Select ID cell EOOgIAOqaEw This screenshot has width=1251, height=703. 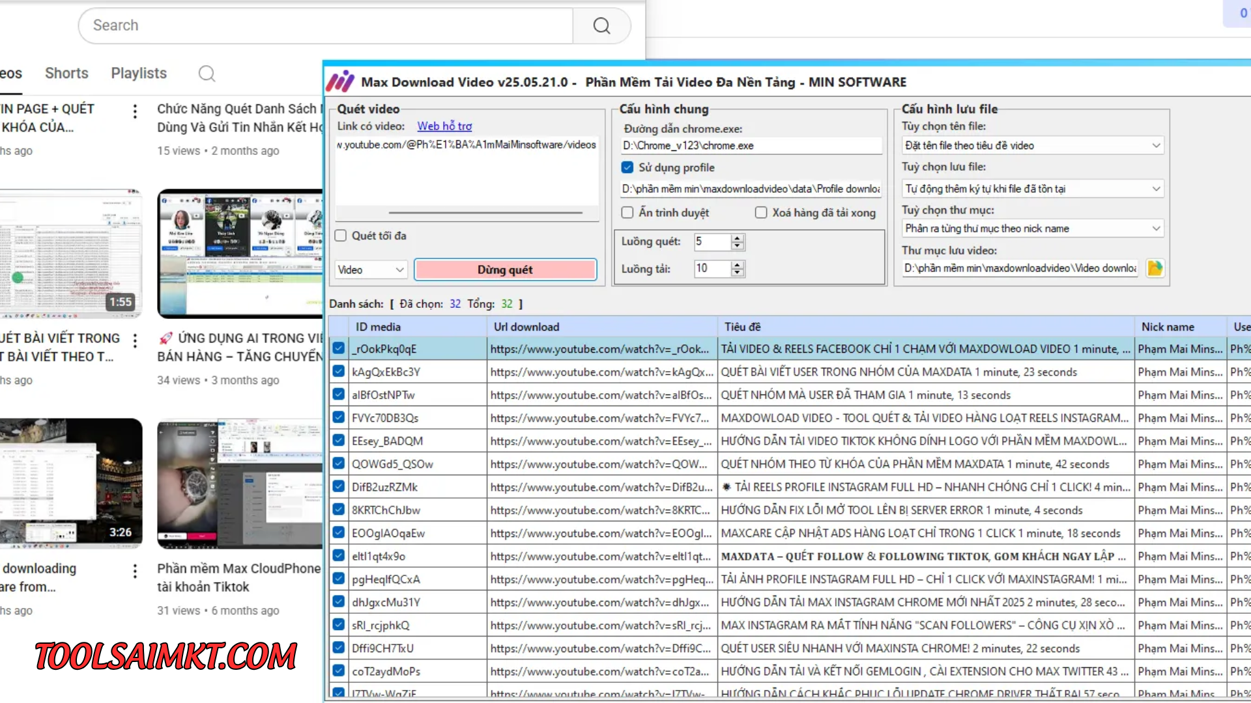pyautogui.click(x=417, y=533)
